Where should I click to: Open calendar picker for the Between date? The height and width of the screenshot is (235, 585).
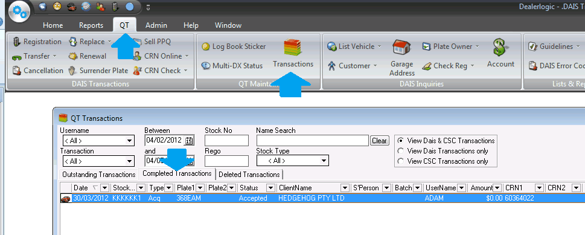tap(189, 141)
